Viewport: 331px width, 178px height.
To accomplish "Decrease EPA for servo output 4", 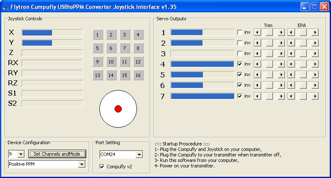I will click(291, 64).
